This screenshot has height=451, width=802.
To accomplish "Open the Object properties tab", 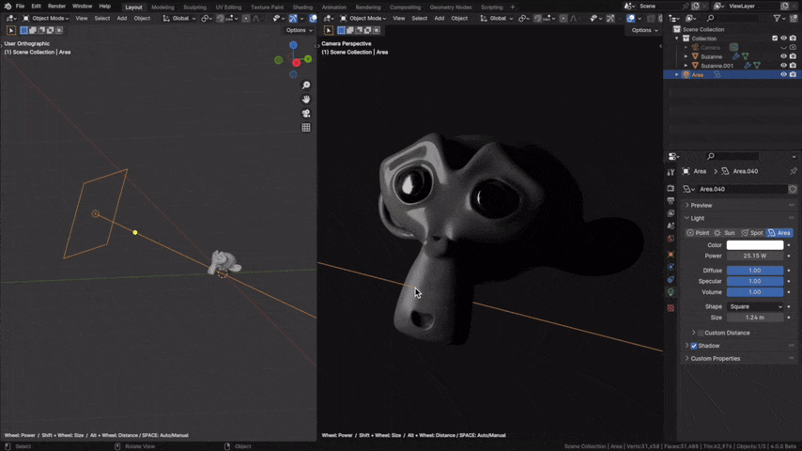I will (671, 255).
